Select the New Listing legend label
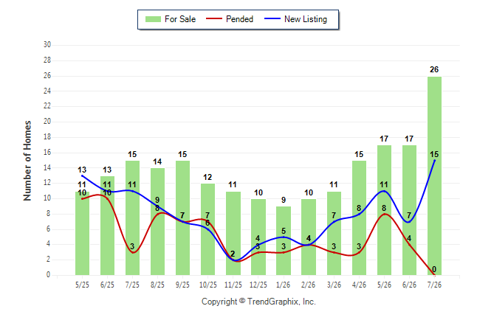The image size is (477, 320). point(306,19)
